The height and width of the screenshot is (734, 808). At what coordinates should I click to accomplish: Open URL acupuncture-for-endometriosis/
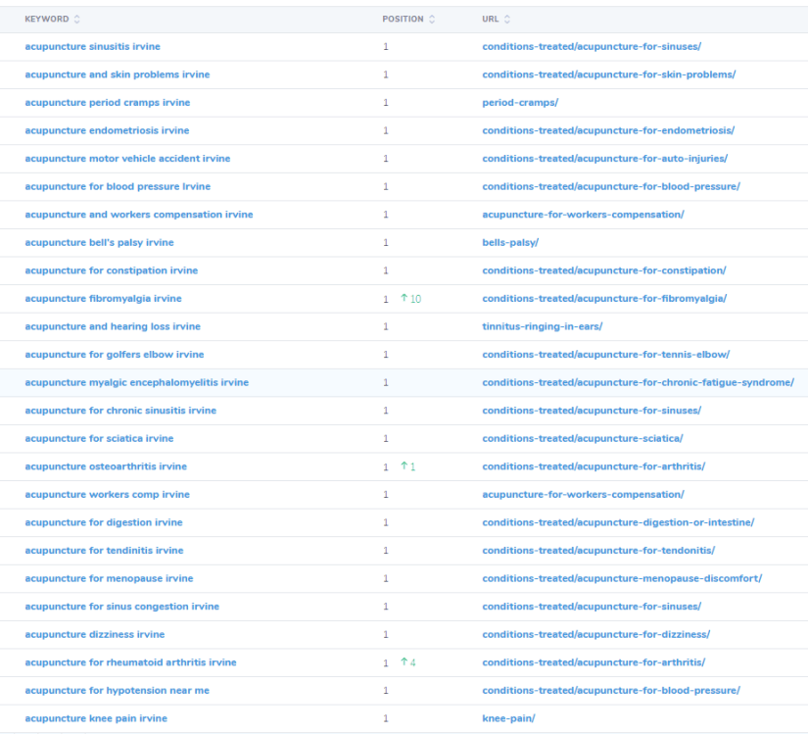point(608,130)
